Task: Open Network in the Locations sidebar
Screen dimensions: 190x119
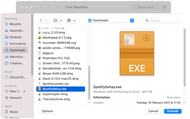Action: [x=15, y=98]
